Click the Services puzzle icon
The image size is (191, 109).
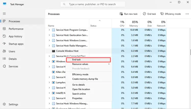pos(4,66)
